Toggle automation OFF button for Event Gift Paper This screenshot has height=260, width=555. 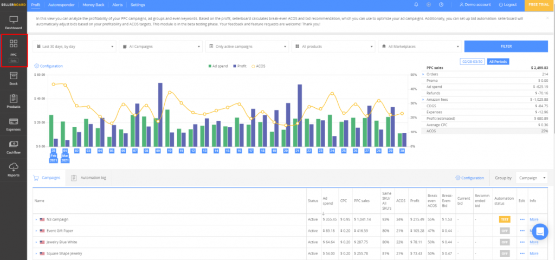pyautogui.click(x=505, y=231)
